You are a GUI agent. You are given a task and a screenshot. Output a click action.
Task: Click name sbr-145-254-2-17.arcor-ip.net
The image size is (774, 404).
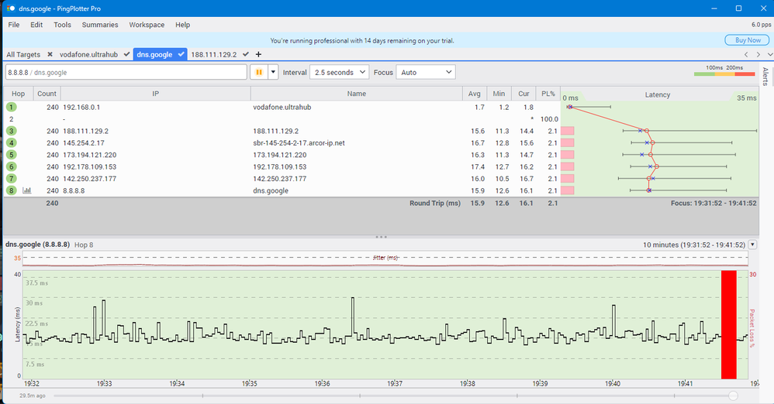point(299,143)
